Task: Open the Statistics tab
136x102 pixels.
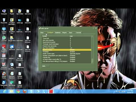Action: click(58, 33)
